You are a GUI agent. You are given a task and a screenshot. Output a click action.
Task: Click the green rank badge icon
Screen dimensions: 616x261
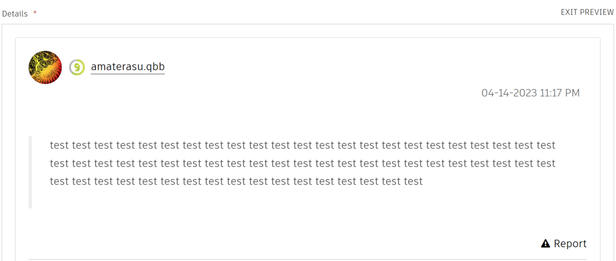tap(77, 67)
